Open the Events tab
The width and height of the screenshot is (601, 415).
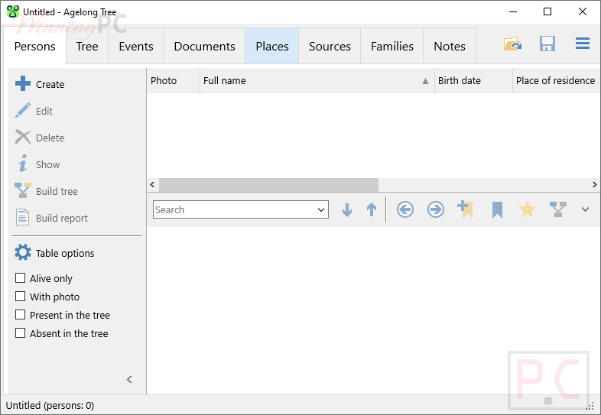[136, 47]
